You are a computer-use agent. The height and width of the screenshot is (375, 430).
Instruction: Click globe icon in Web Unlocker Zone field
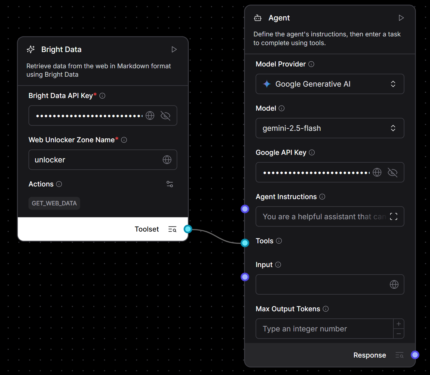coord(167,160)
